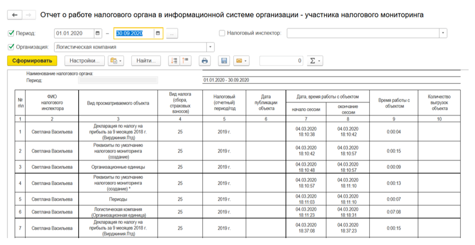Click the period text 01.01.2020 - 30.09.2020
The image size is (475, 245).
(226, 80)
